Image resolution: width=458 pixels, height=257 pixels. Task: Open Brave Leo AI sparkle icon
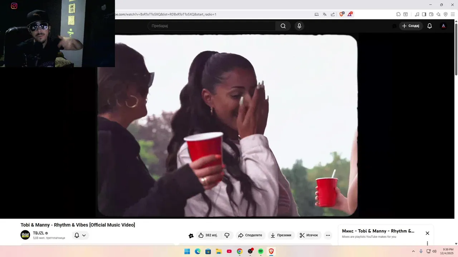click(x=438, y=14)
